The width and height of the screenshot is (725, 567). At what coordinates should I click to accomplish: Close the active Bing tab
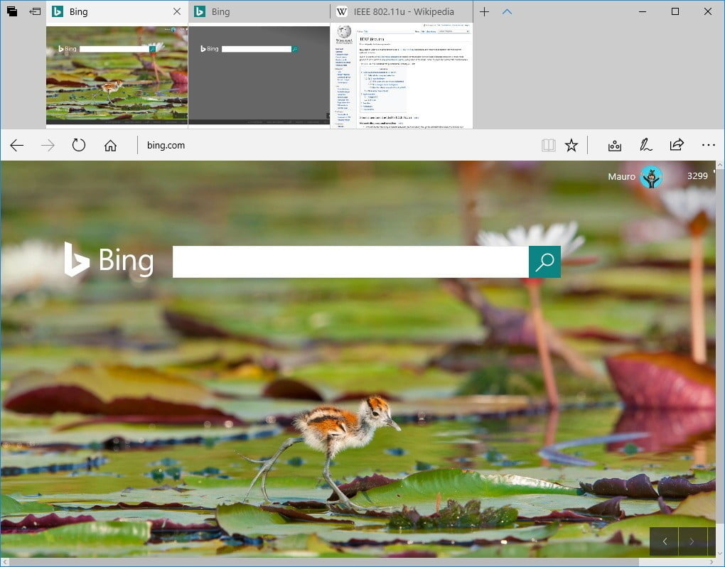pos(177,12)
